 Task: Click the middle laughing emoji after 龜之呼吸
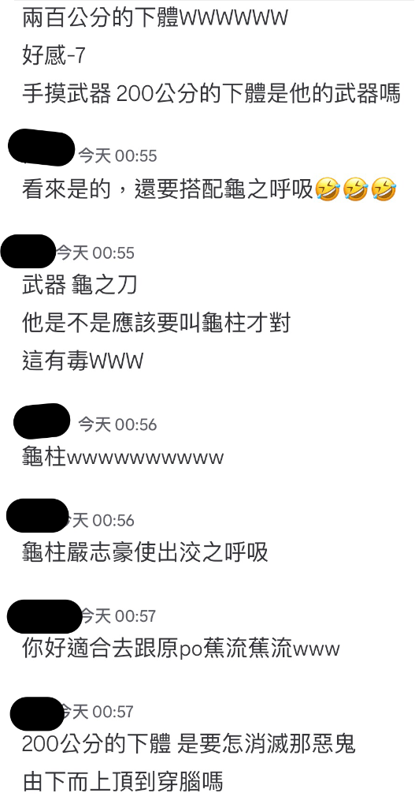point(355,189)
